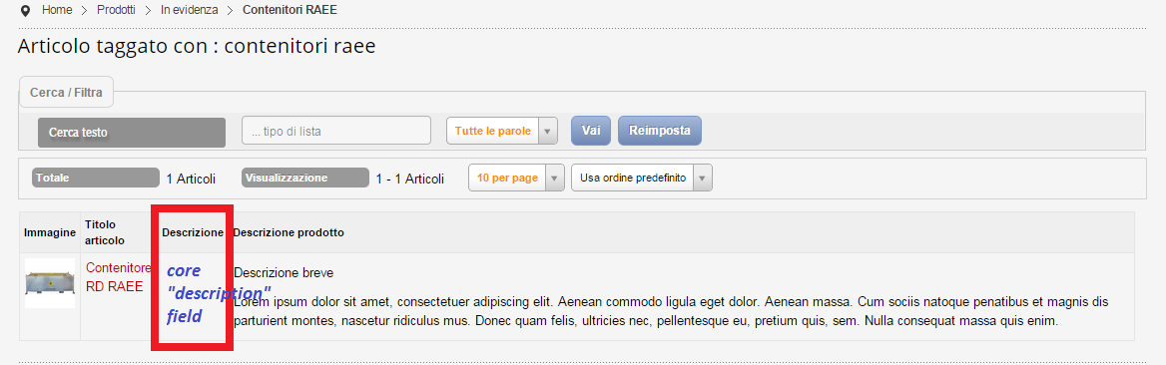
Task: Click the Vai button
Action: [x=590, y=130]
